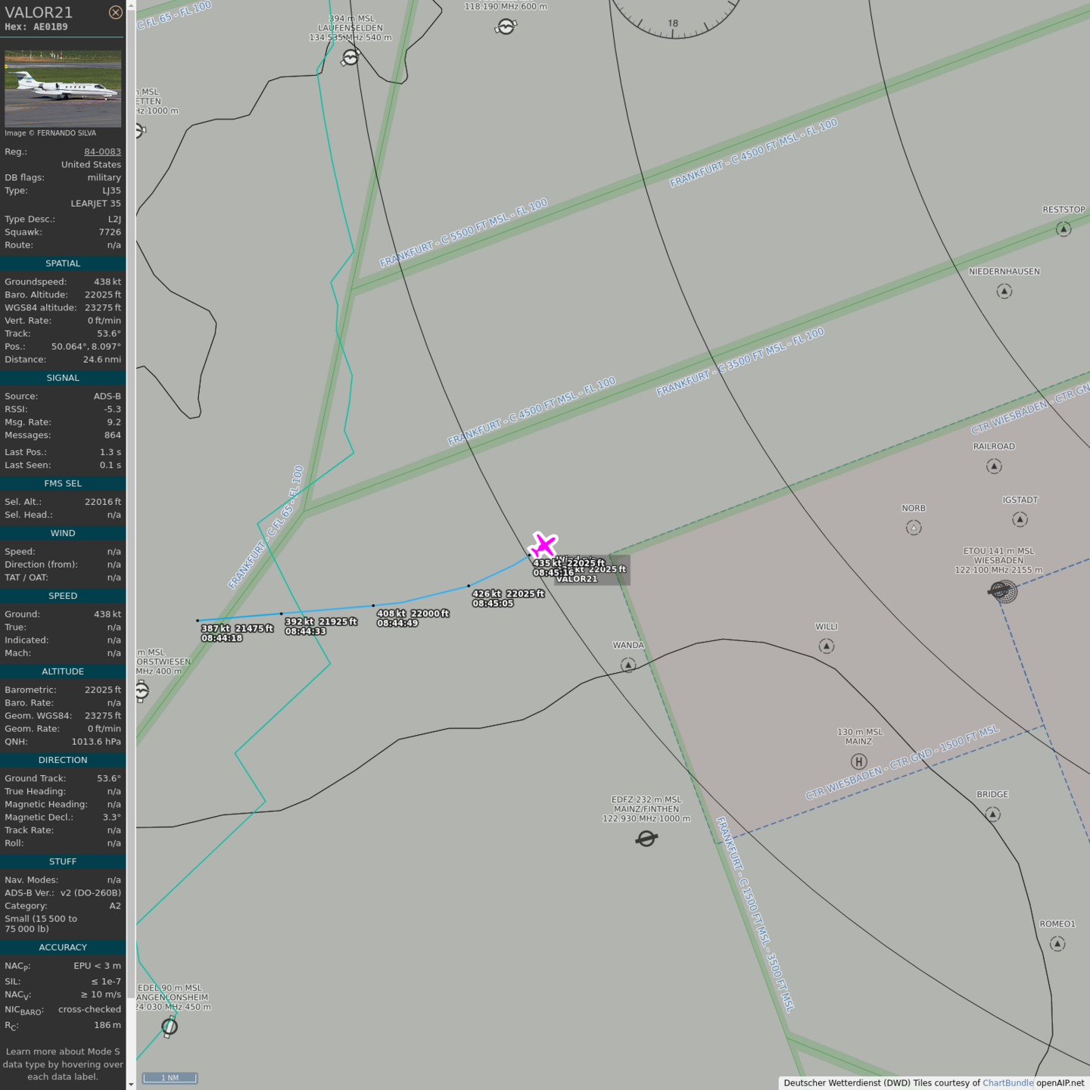This screenshot has width=1090, height=1090.
Task: Select the Laufenselden glider site icon
Action: click(x=350, y=58)
